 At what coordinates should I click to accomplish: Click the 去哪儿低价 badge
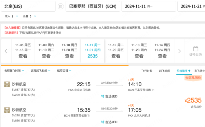pos(193,78)
